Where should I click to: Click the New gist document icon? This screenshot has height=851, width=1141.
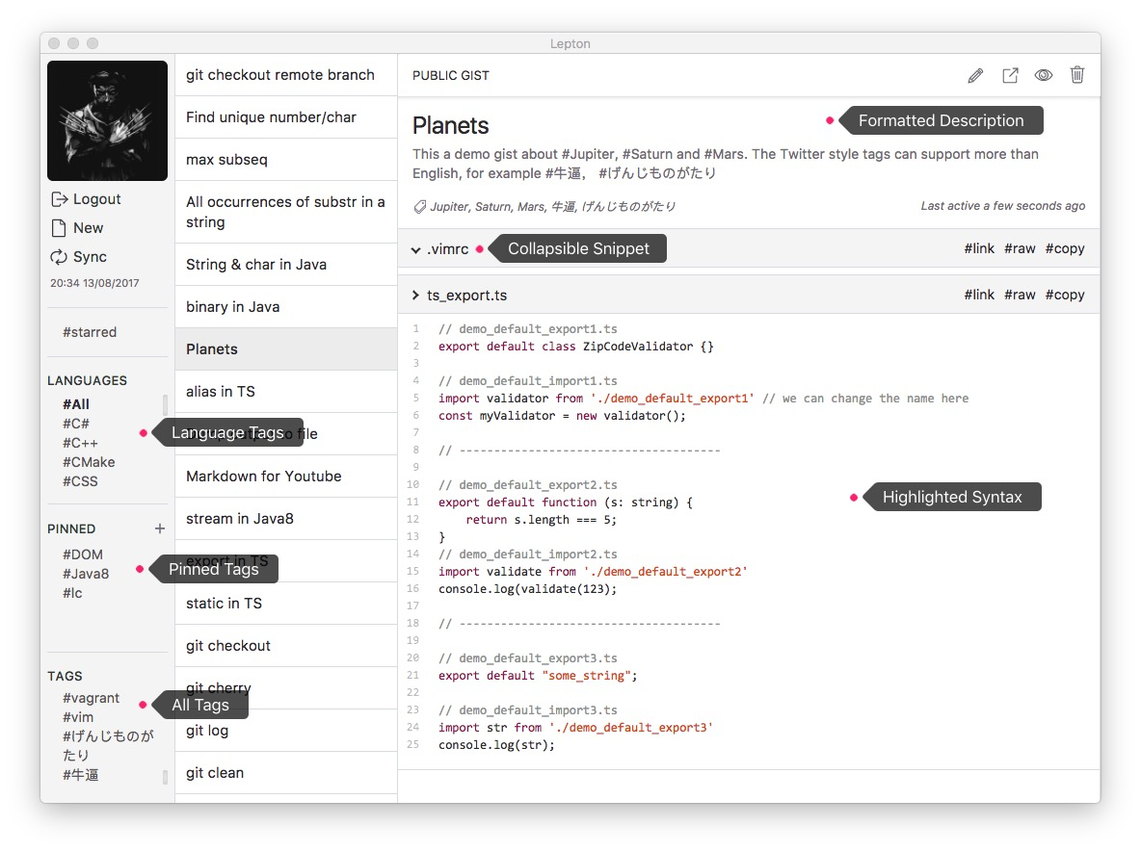pos(59,228)
